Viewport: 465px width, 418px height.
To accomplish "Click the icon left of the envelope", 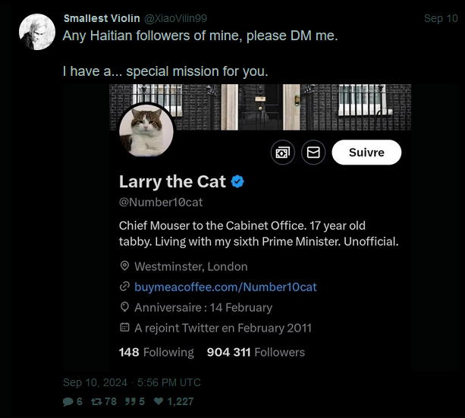I will pyautogui.click(x=283, y=152).
